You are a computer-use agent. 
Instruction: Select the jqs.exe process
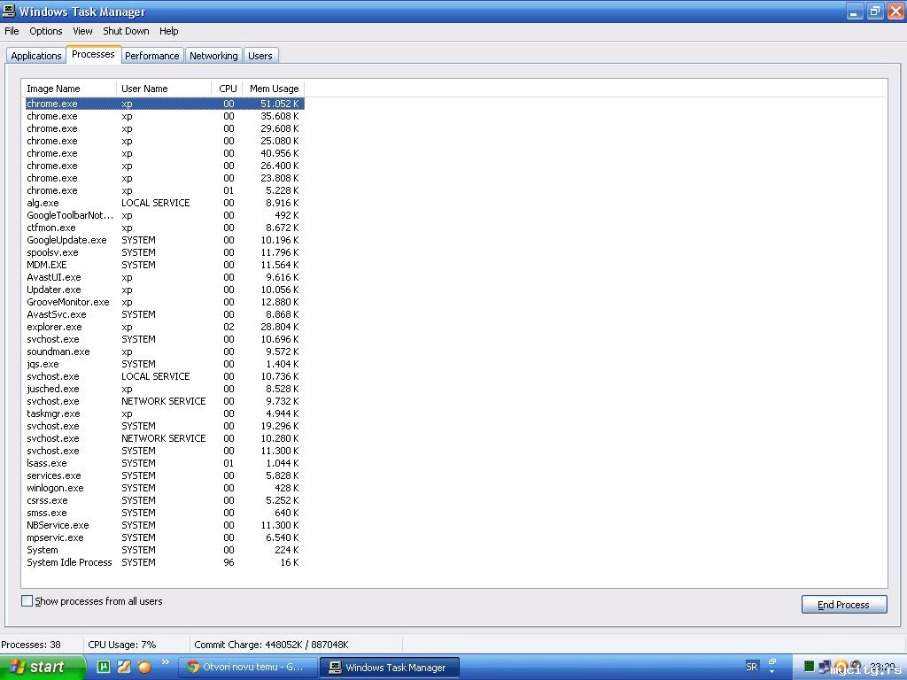coord(164,364)
